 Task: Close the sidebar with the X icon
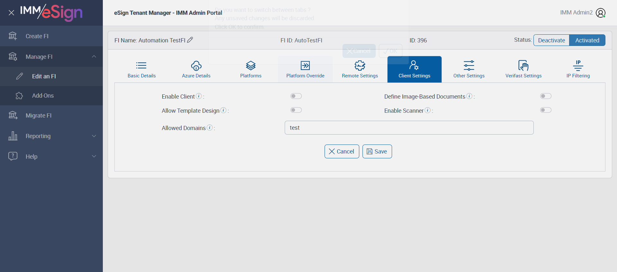[x=11, y=13]
